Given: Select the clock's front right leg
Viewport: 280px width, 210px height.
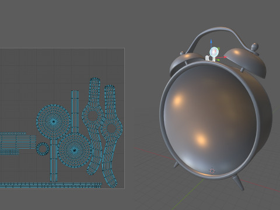Looking at the screenshot, I should (239, 183).
